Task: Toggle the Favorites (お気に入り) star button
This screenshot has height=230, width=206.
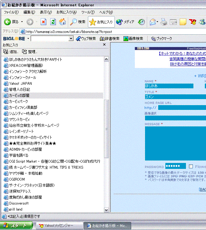Action: [101, 22]
